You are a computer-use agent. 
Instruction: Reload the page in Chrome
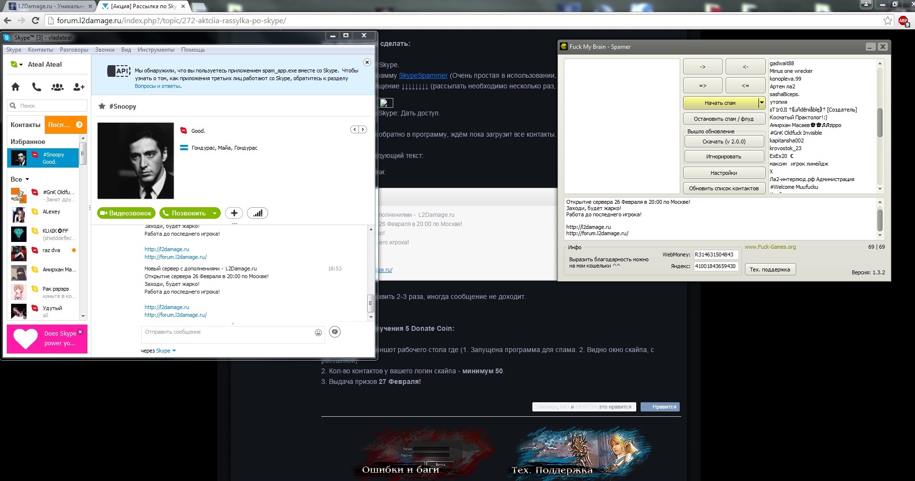[35, 20]
